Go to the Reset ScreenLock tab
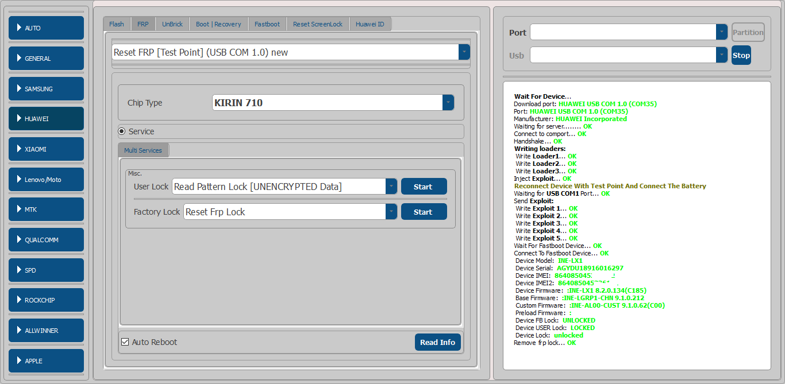This screenshot has width=785, height=384. coord(318,24)
